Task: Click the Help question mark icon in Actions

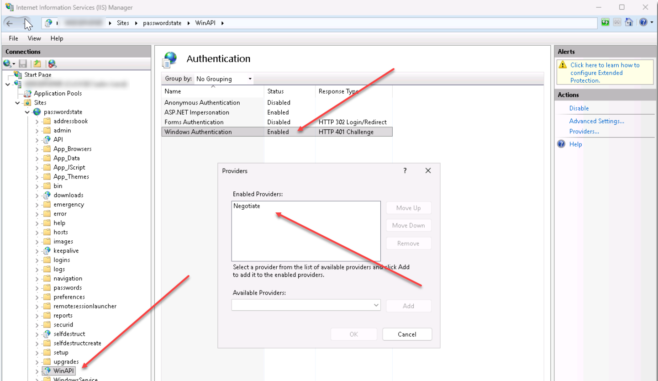Action: (562, 144)
